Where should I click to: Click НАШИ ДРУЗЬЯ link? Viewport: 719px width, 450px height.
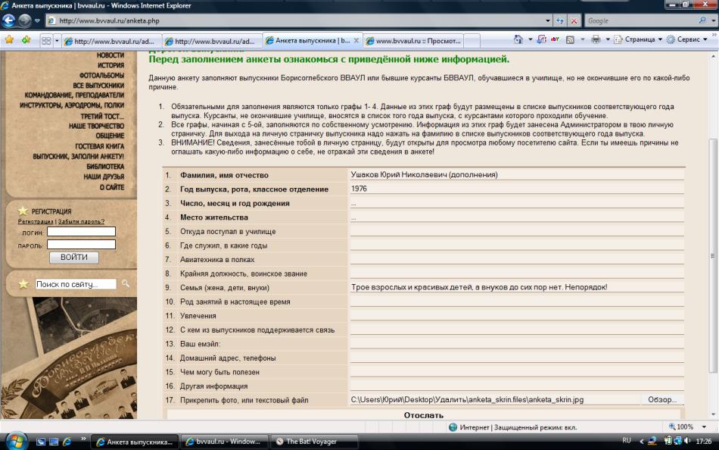click(104, 177)
